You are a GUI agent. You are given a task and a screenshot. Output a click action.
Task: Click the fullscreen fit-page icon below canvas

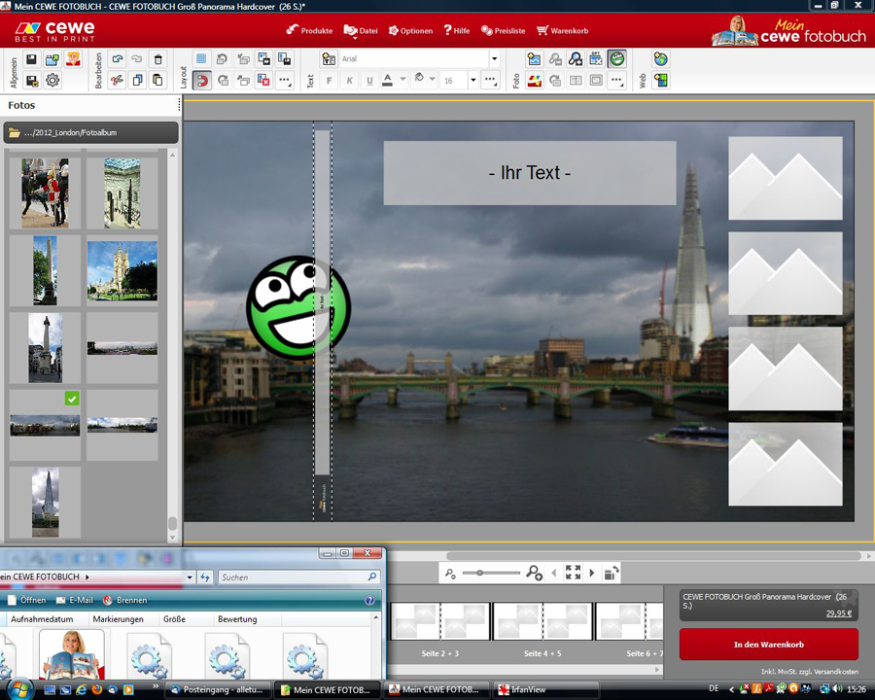[x=573, y=574]
